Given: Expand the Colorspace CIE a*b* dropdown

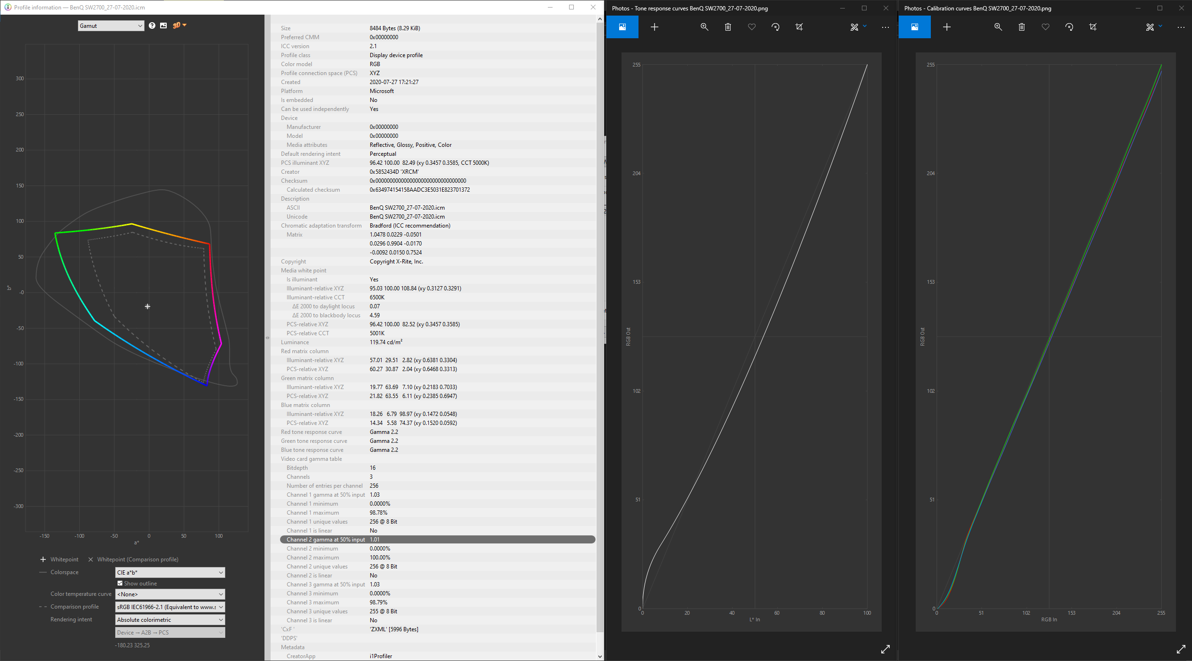Looking at the screenshot, I should coord(170,573).
